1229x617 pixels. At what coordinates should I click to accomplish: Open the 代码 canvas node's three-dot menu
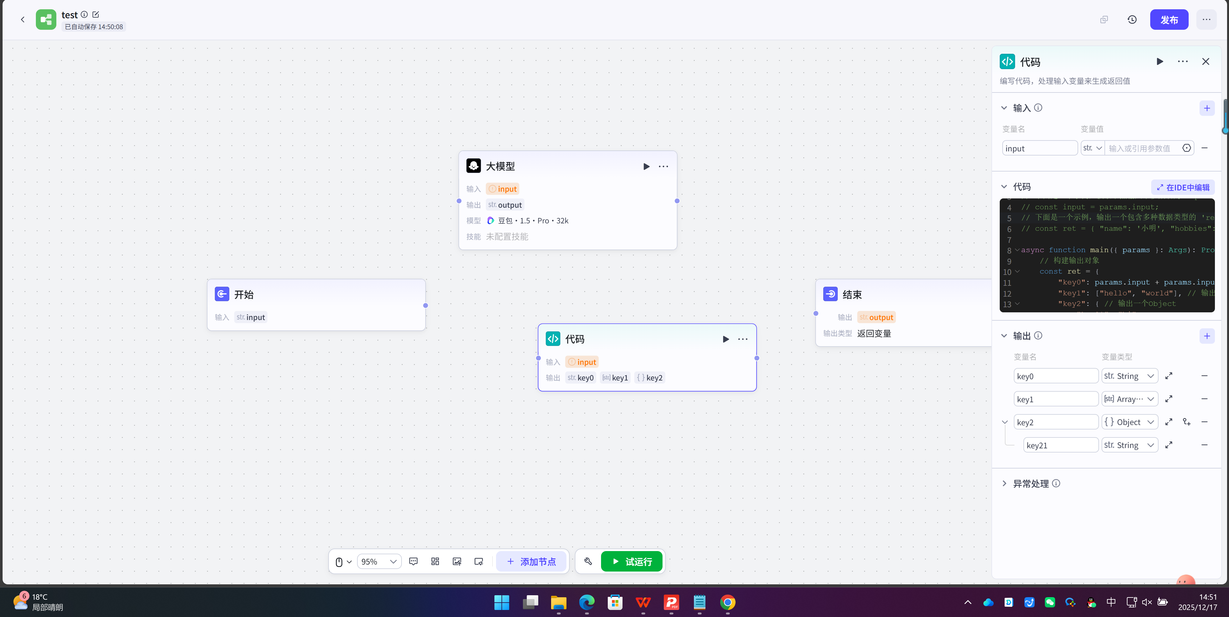(x=742, y=339)
